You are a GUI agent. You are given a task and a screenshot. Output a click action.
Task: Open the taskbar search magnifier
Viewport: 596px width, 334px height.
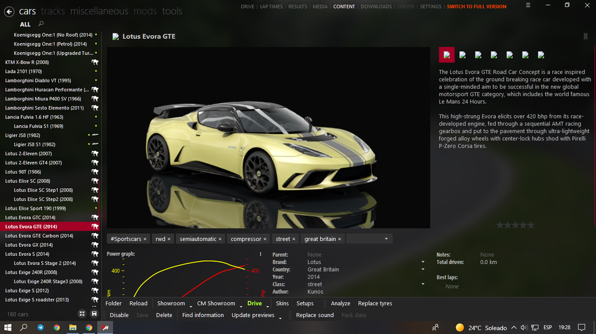tap(24, 328)
